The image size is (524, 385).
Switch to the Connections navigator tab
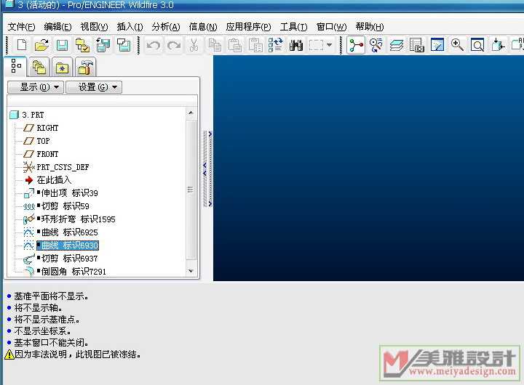click(x=85, y=67)
